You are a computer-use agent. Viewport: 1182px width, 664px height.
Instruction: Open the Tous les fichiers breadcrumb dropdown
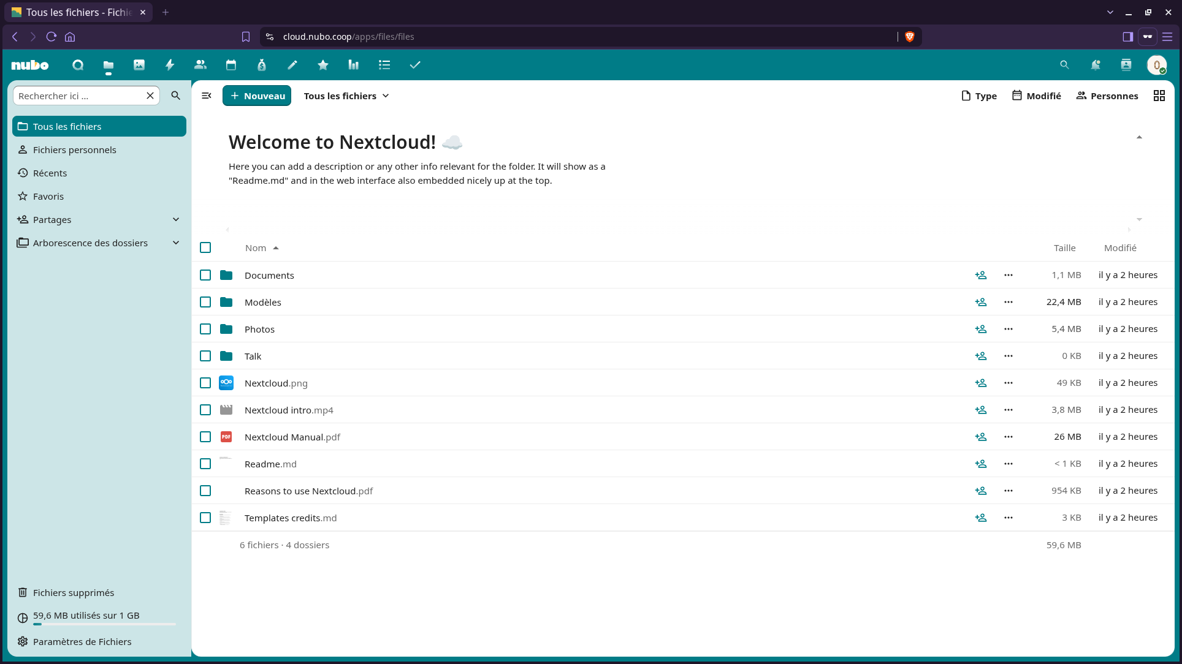pyautogui.click(x=346, y=96)
